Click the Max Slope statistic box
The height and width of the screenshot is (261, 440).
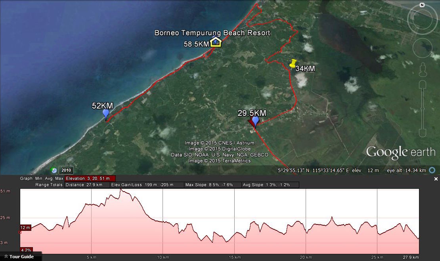(x=212, y=185)
